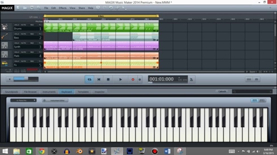277x155 pixels.
Task: Open Google Chrome from the taskbar
Action: coord(42,151)
